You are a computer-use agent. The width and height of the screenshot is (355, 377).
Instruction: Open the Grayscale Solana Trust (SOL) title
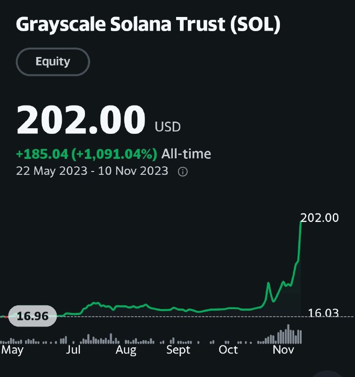click(x=148, y=24)
